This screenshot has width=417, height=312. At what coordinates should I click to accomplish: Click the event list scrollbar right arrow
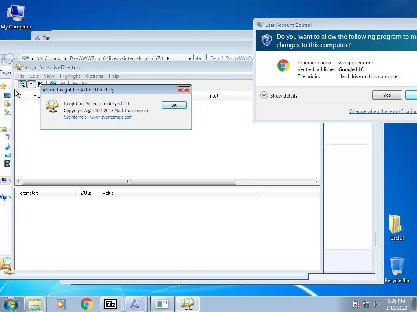click(x=316, y=182)
